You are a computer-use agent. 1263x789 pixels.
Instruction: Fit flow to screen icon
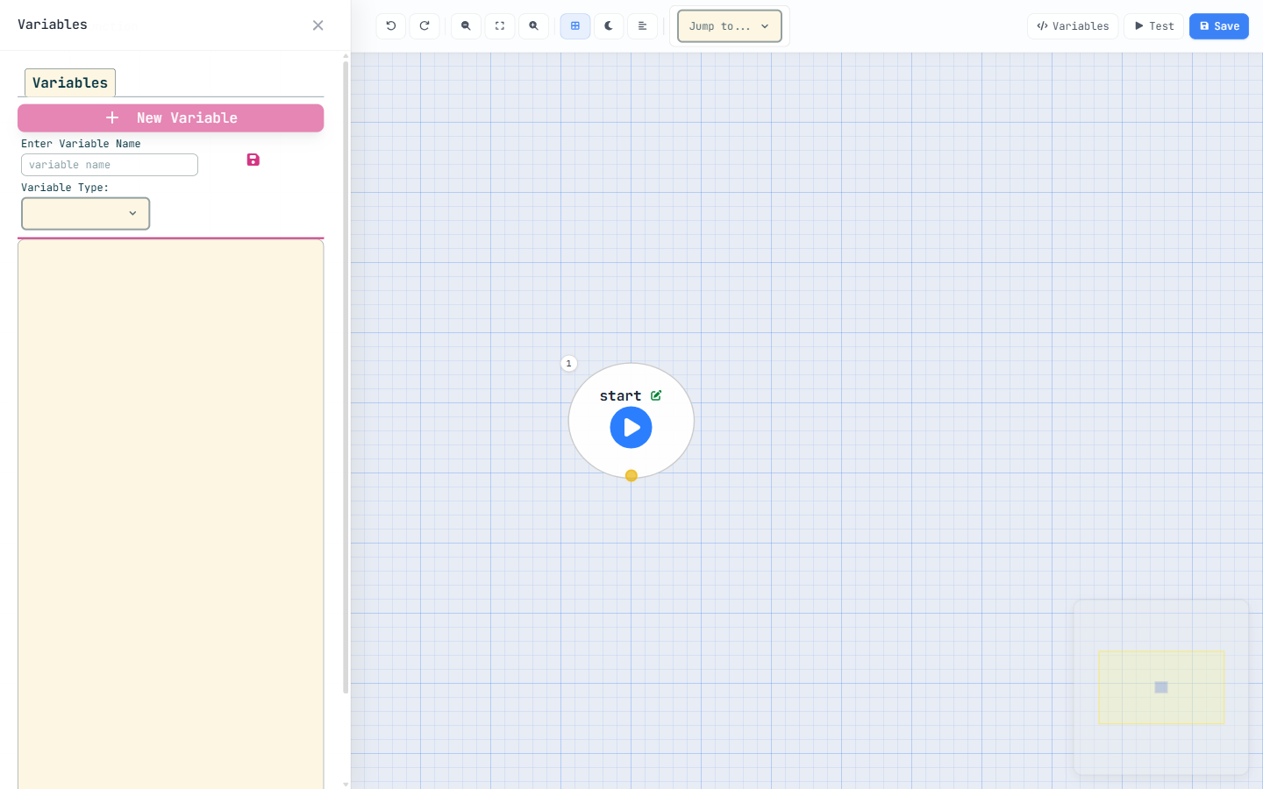pyautogui.click(x=500, y=26)
